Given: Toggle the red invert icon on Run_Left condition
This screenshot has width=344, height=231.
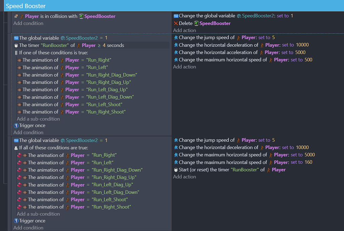Looking at the screenshot, I should click(18, 163).
